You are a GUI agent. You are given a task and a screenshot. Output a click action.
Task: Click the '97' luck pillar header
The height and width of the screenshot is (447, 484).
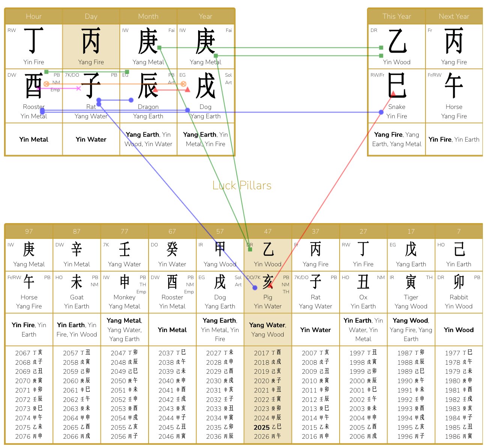click(x=29, y=231)
